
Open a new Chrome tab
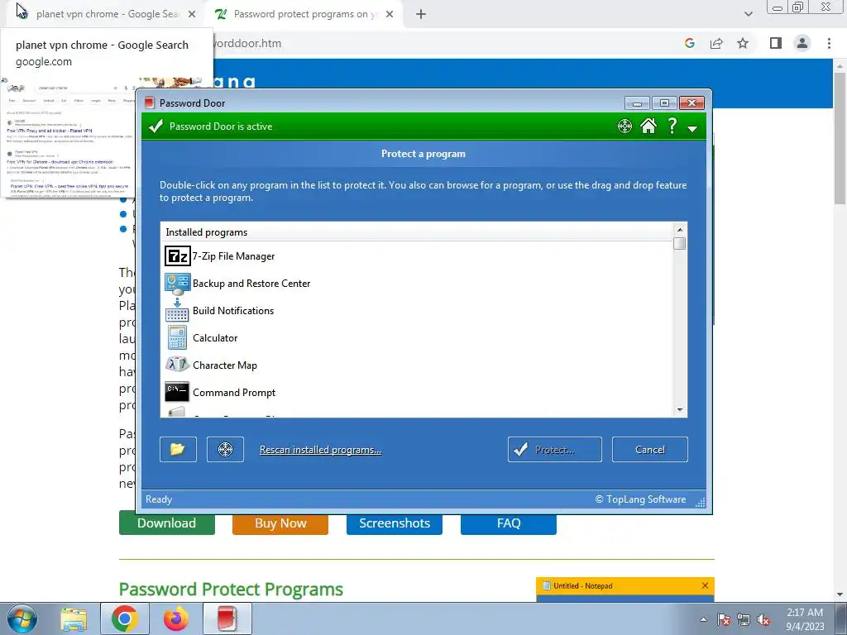click(x=421, y=15)
